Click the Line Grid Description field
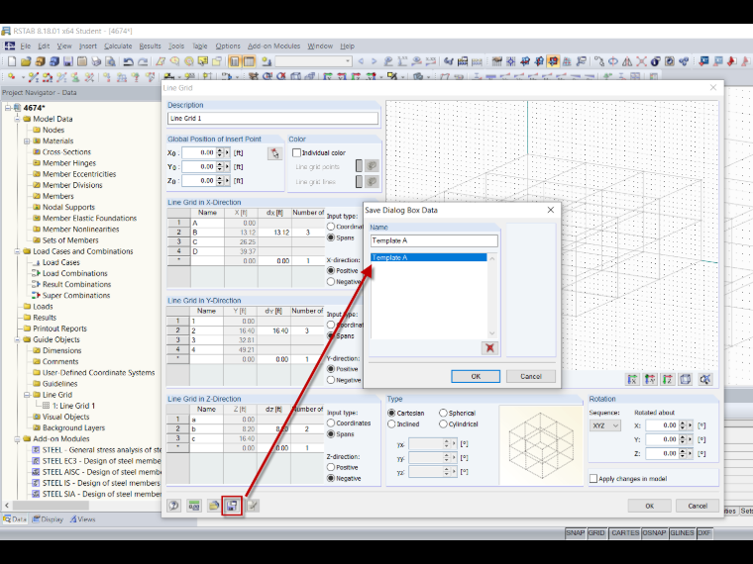The width and height of the screenshot is (753, 564). click(x=272, y=118)
